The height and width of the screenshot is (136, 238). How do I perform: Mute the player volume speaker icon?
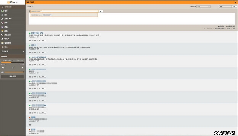(x=3, y=72)
